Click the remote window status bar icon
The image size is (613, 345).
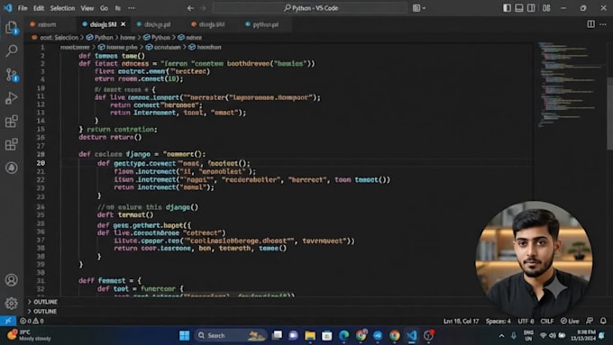(8, 321)
